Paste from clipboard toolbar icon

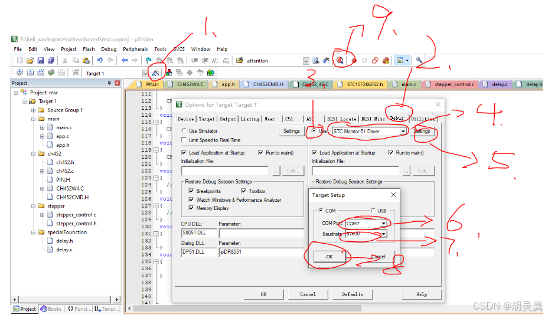[86, 60]
